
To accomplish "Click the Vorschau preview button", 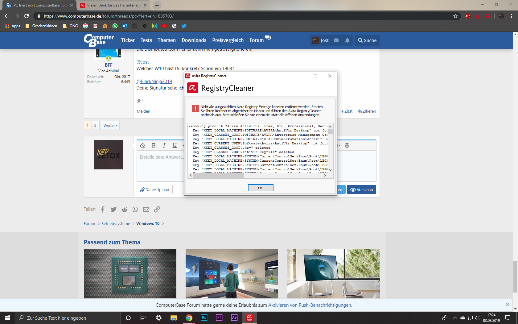I will coord(361,189).
